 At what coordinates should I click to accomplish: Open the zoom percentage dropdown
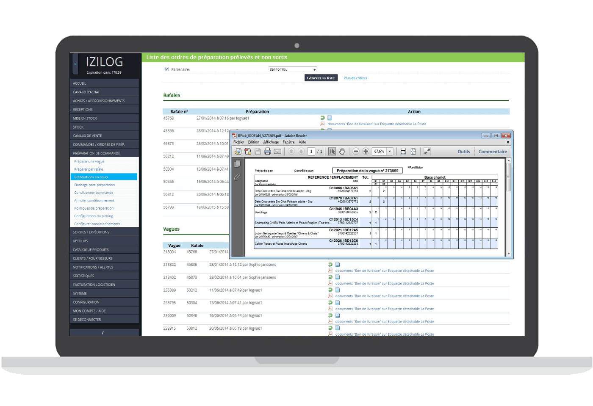point(390,152)
